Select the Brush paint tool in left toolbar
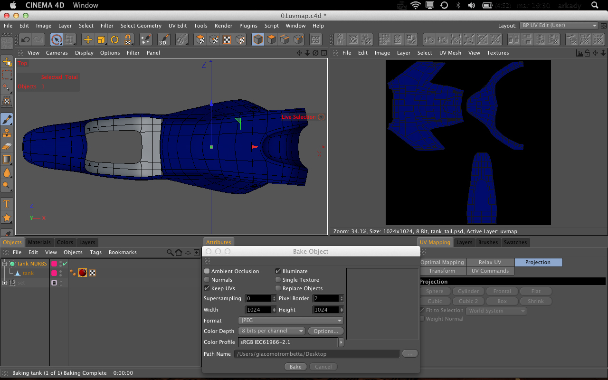The height and width of the screenshot is (380, 608). click(7, 120)
